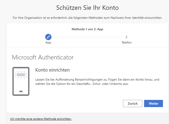Viewport: 169px width, 124px height.
Task: Click the 'Methode 1 von 2: App' title
Action: 87,29
